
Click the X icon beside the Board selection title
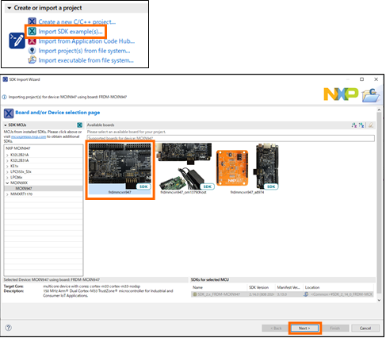9,113
